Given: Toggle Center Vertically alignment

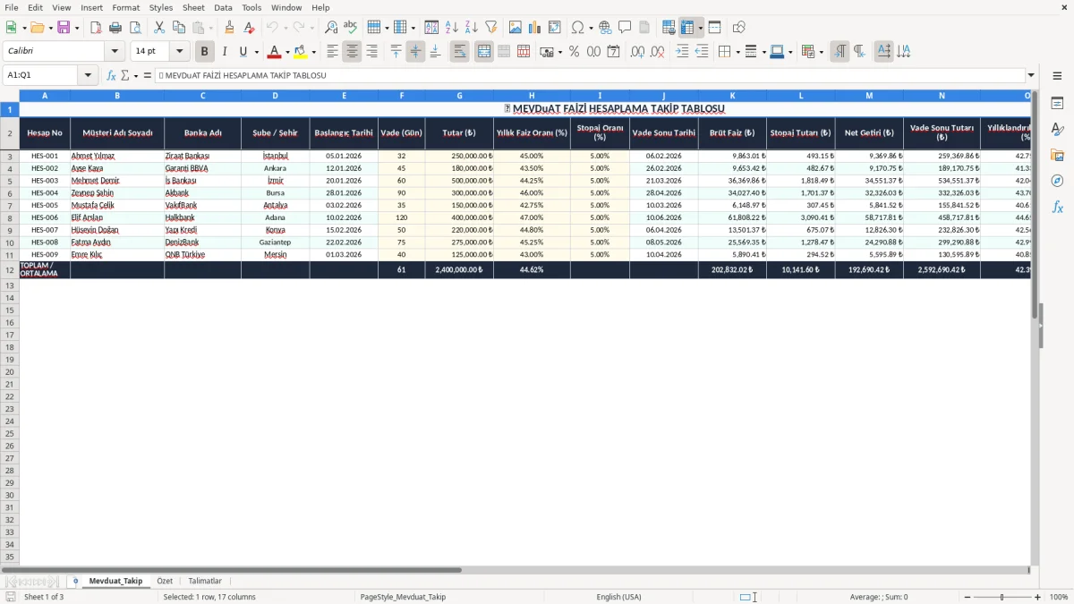Looking at the screenshot, I should 415,52.
